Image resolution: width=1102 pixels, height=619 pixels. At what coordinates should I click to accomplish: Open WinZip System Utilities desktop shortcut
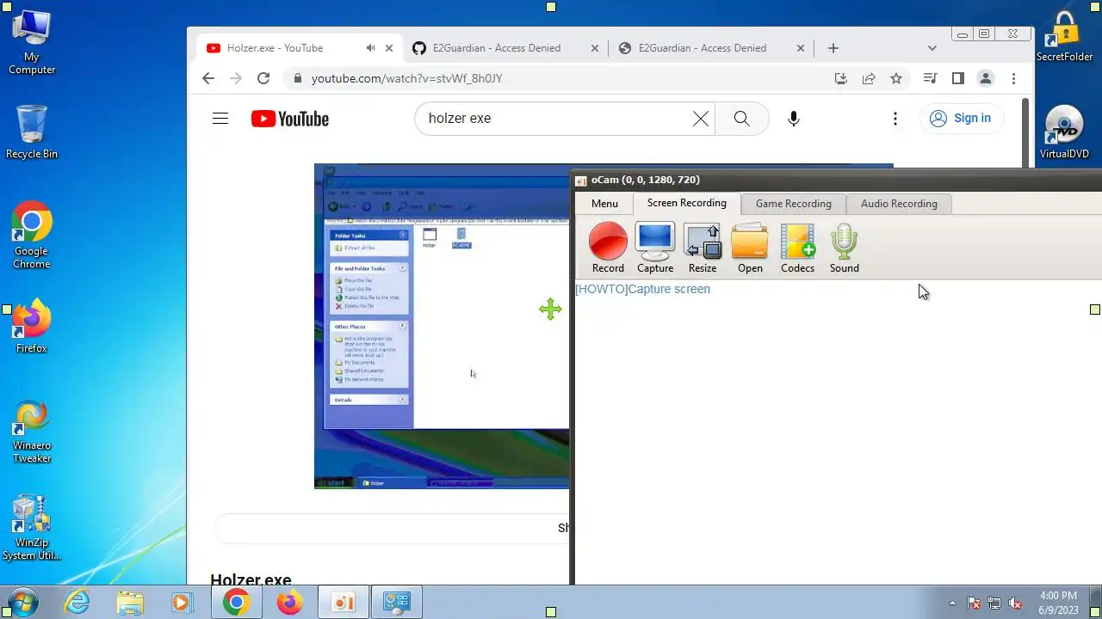pyautogui.click(x=32, y=528)
